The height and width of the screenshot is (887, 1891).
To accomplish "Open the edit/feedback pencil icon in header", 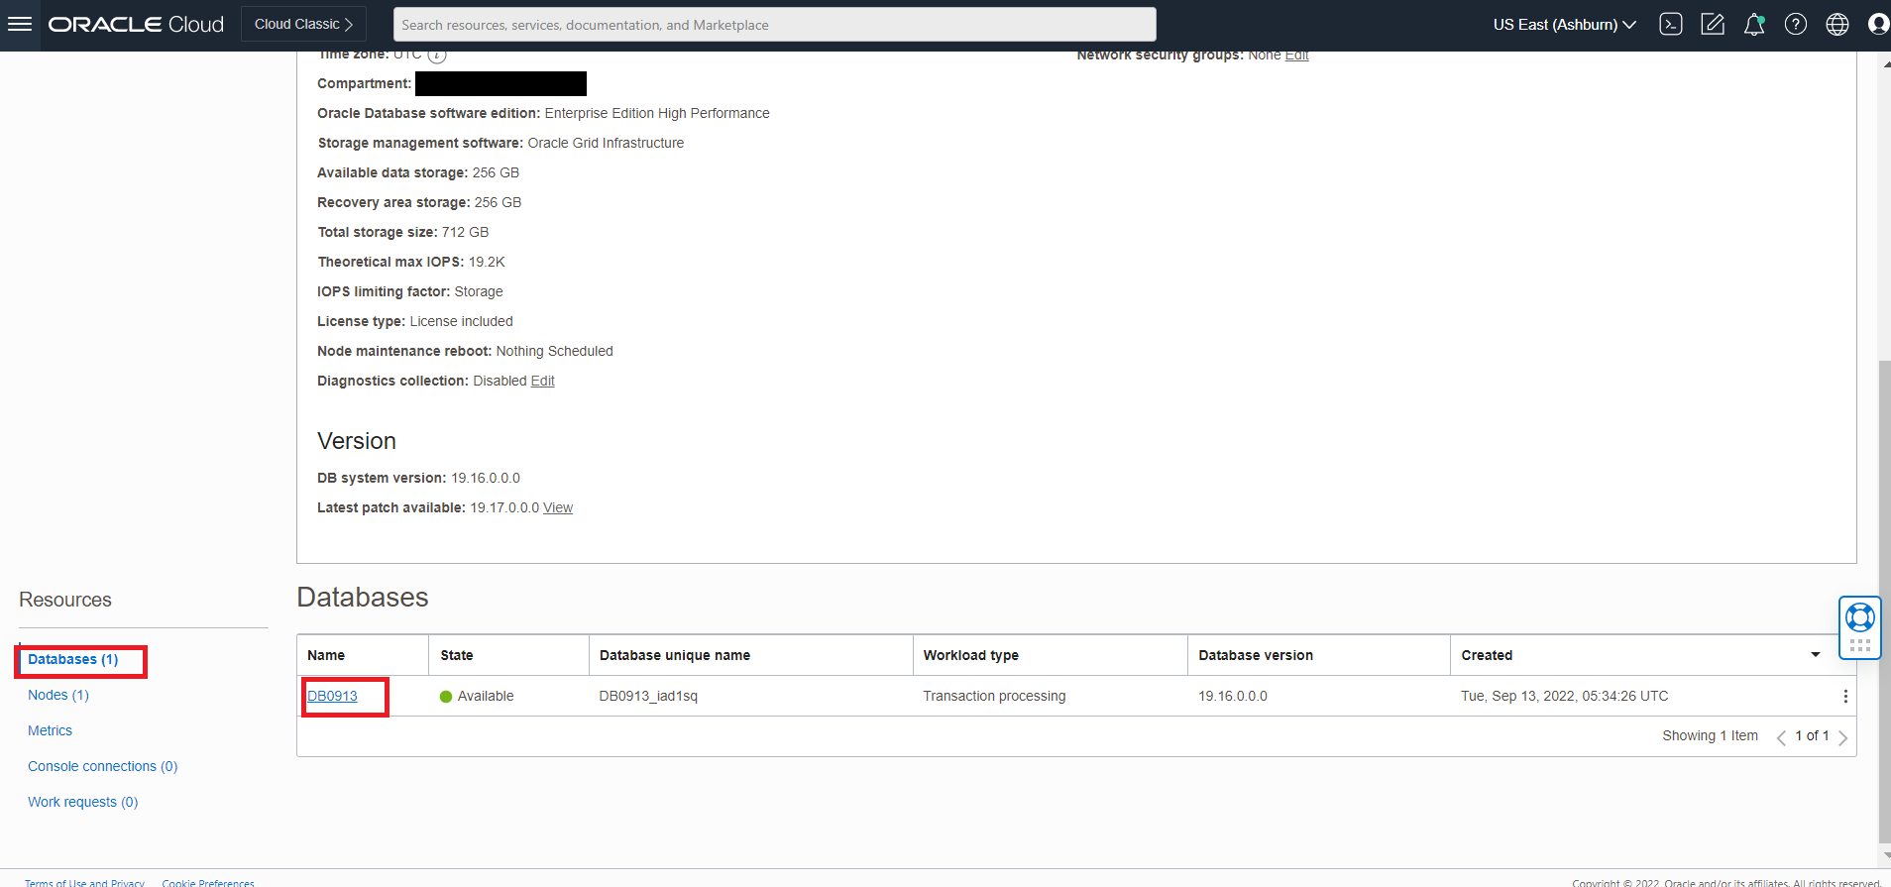I will (1713, 24).
